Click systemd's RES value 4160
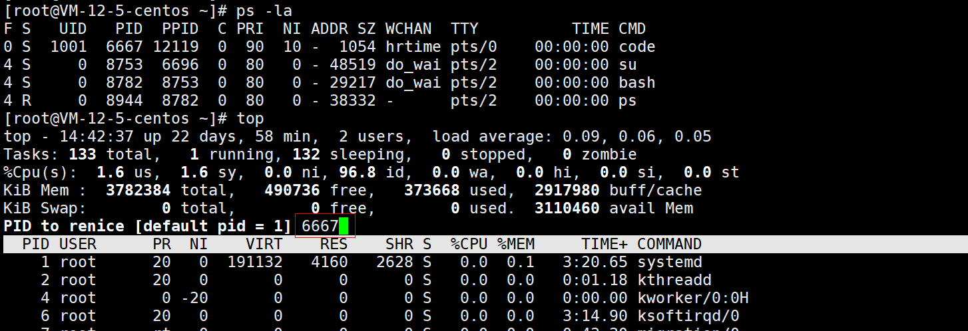Image resolution: width=968 pixels, height=331 pixels. click(329, 263)
